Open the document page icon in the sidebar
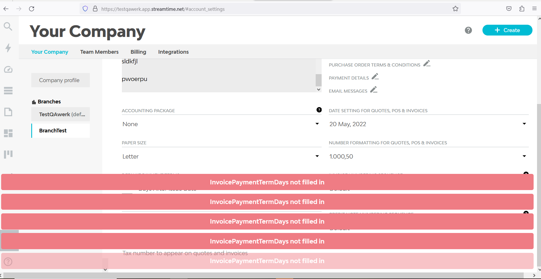This screenshot has width=541, height=279. (x=8, y=112)
